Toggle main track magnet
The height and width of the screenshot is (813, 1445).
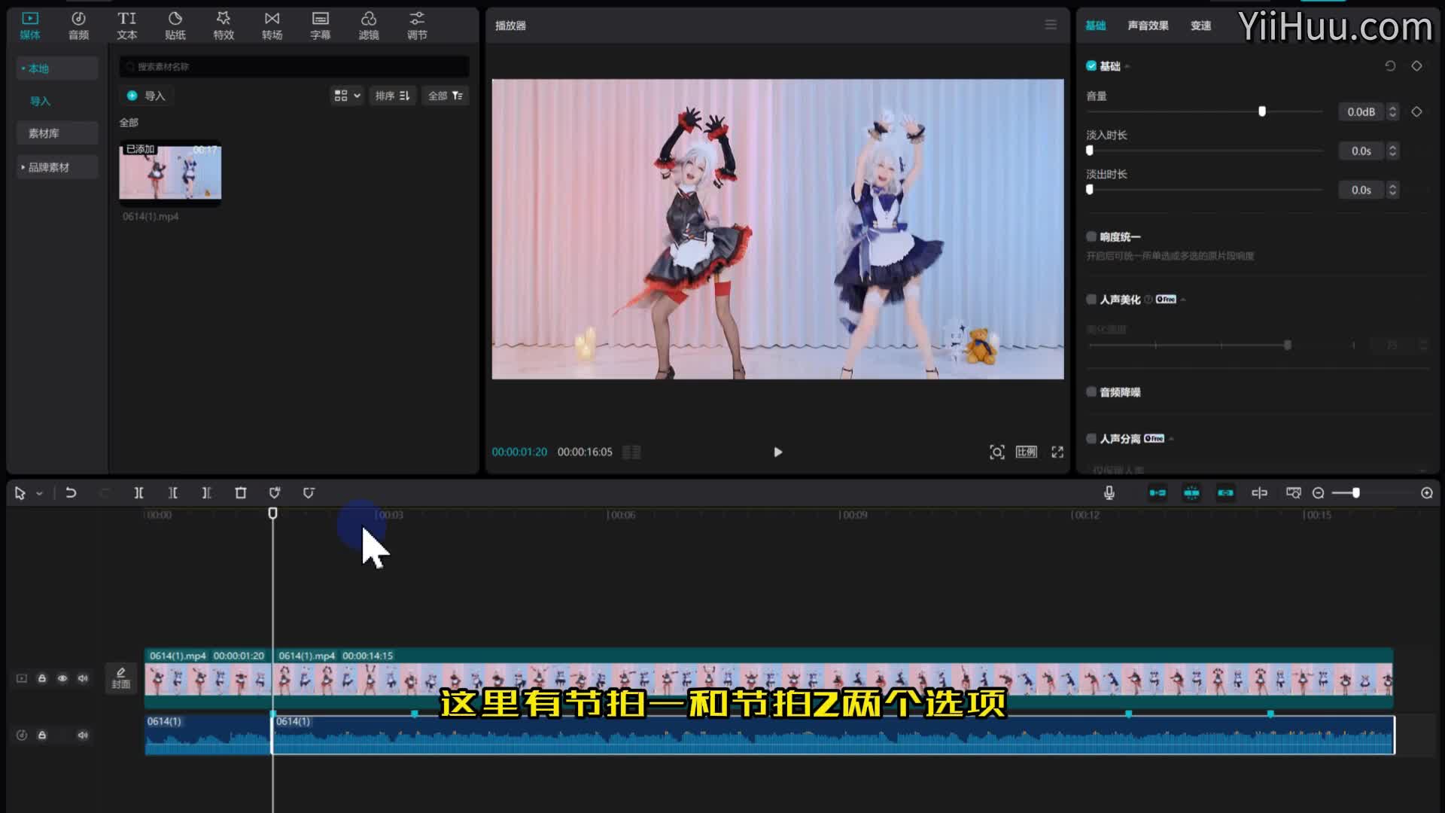click(x=1158, y=493)
